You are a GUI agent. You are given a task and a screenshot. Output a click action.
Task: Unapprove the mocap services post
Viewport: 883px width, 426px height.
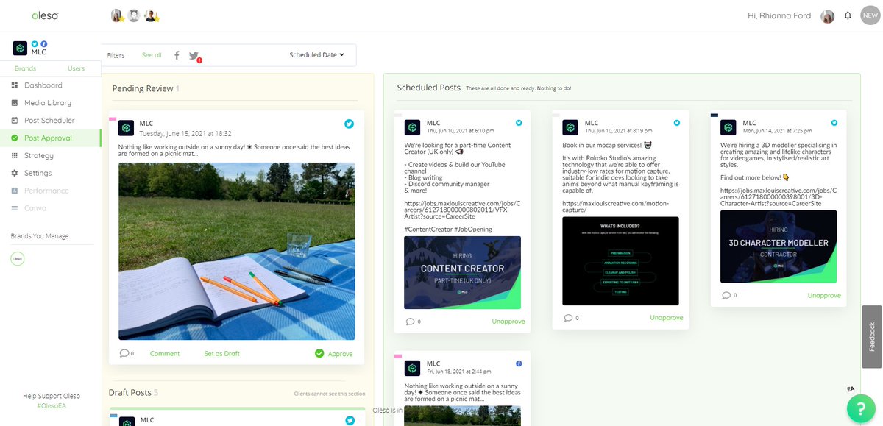coord(667,318)
